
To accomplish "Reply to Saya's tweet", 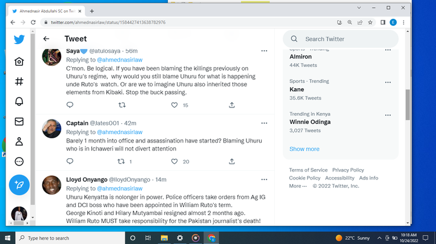I will coord(70,105).
